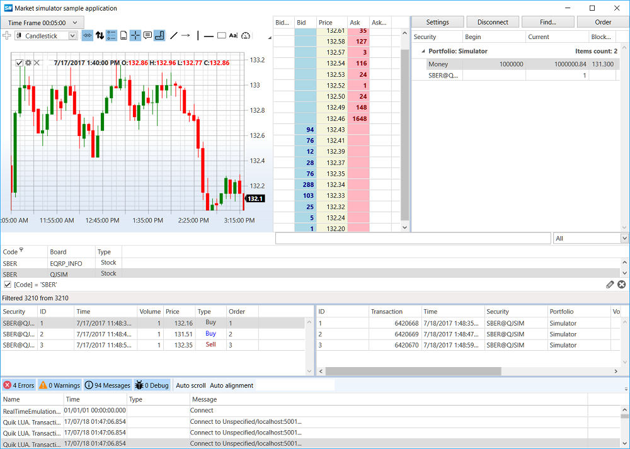Select the diagonal line drawing tool
The height and width of the screenshot is (449, 630).
[174, 36]
